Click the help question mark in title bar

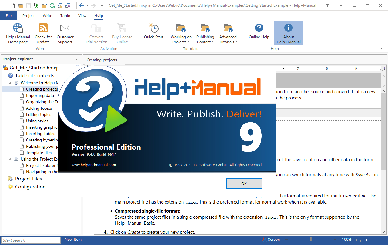(327, 5)
